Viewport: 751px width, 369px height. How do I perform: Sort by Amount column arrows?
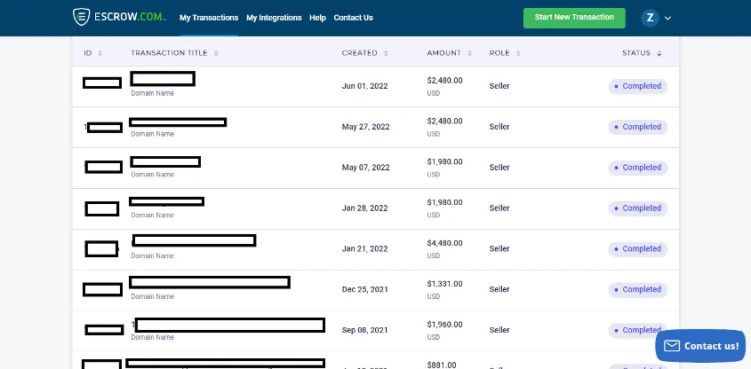coord(470,53)
